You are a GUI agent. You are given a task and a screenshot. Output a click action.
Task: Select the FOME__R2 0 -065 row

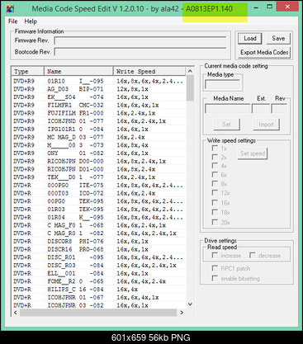click(99, 281)
